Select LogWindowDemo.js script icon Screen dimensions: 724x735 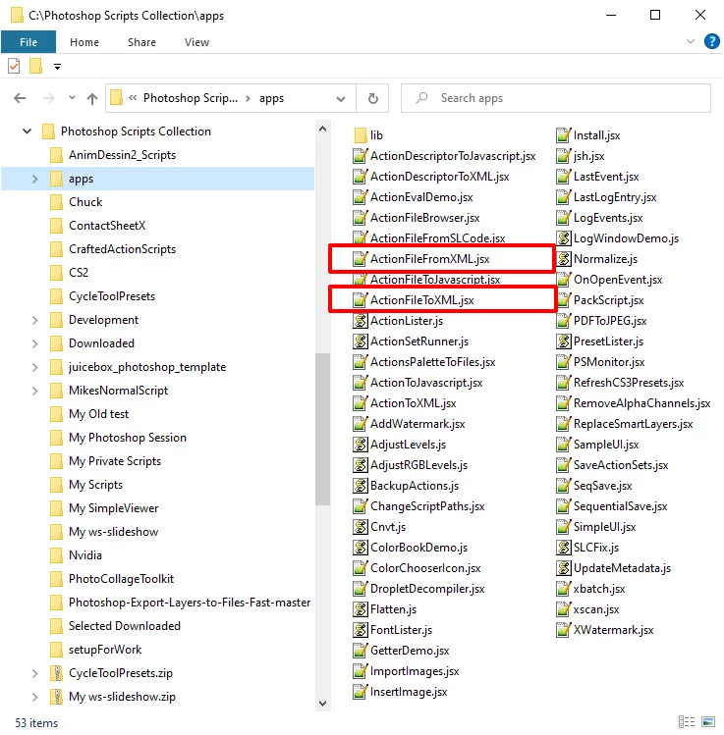pyautogui.click(x=563, y=238)
